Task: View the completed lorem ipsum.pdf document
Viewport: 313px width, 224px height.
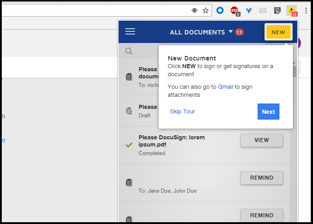Action: coord(262,140)
